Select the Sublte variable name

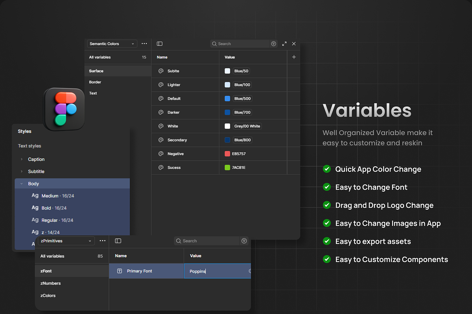(173, 71)
